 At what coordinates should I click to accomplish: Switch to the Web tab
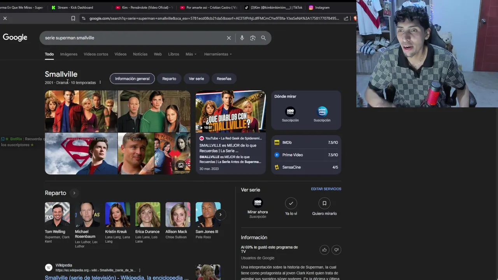coord(158,54)
